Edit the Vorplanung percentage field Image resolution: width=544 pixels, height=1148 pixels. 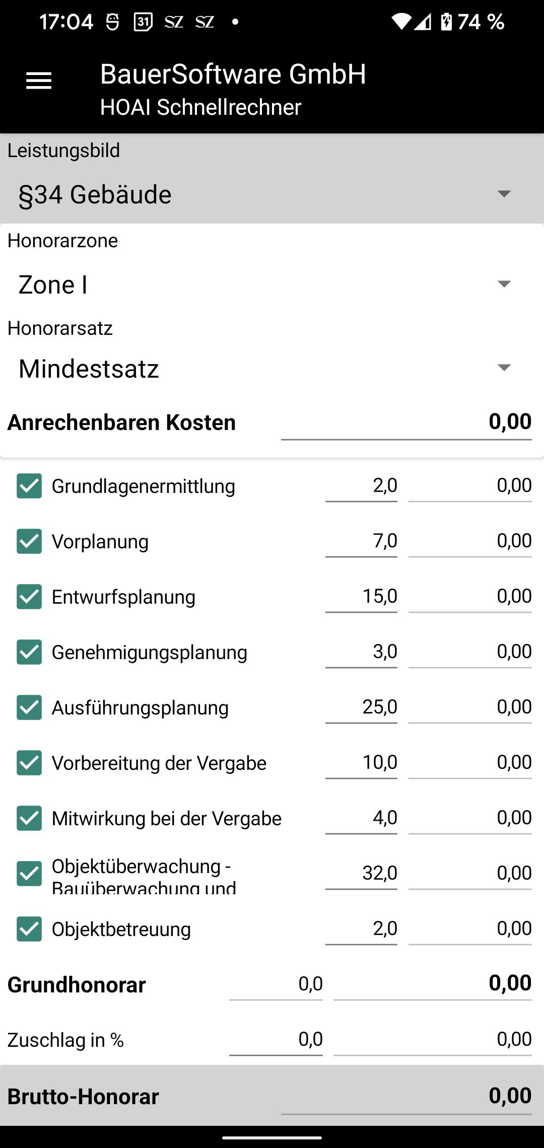[361, 541]
